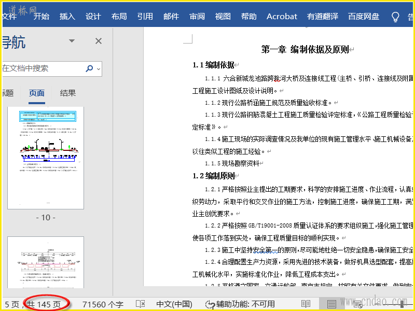
Task: Click the 中文(中国) language indicator
Action: (174, 304)
